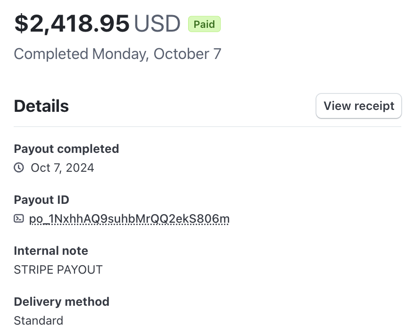The height and width of the screenshot is (335, 414).
Task: Click the clock icon next to Oct 7, 2024
Action: [19, 167]
